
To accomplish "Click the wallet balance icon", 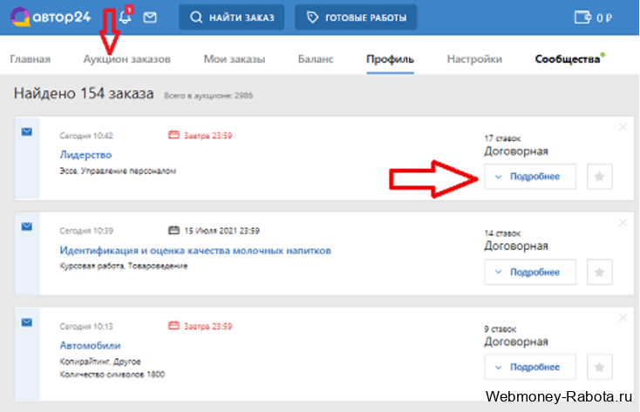I will click(x=582, y=17).
